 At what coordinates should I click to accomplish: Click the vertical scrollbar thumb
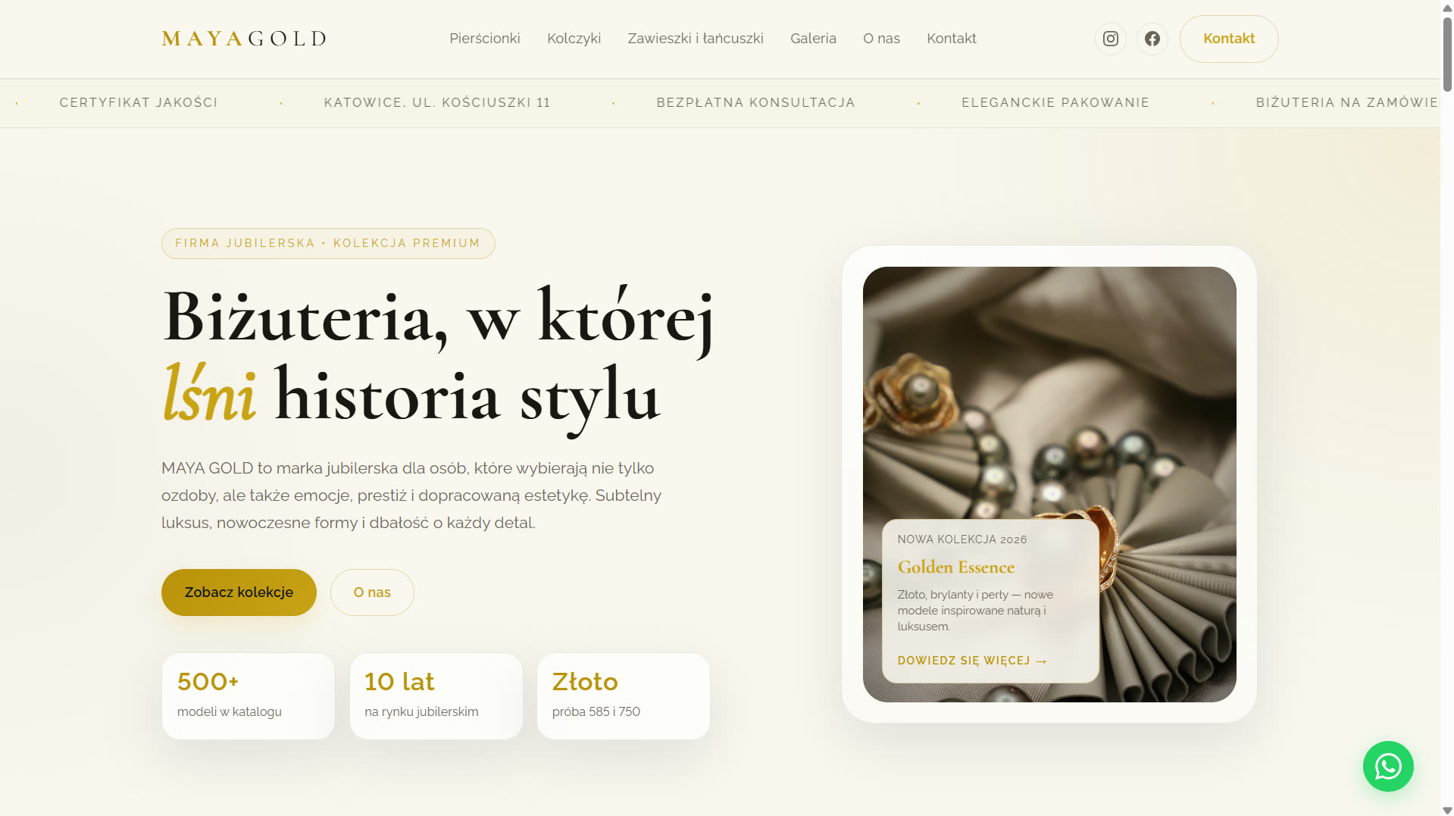1446,53
